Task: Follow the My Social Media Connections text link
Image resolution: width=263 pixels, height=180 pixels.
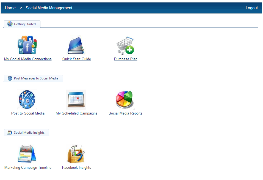Action: (x=28, y=59)
